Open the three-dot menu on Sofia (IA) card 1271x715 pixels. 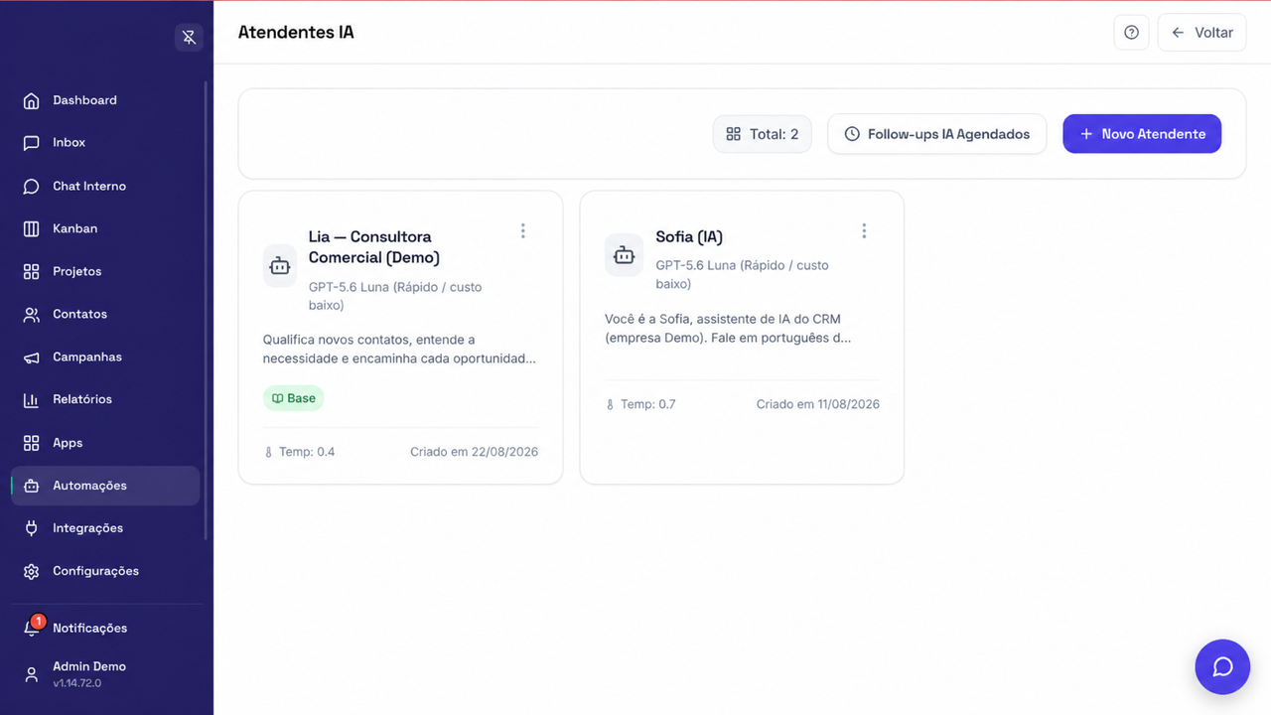pyautogui.click(x=864, y=231)
